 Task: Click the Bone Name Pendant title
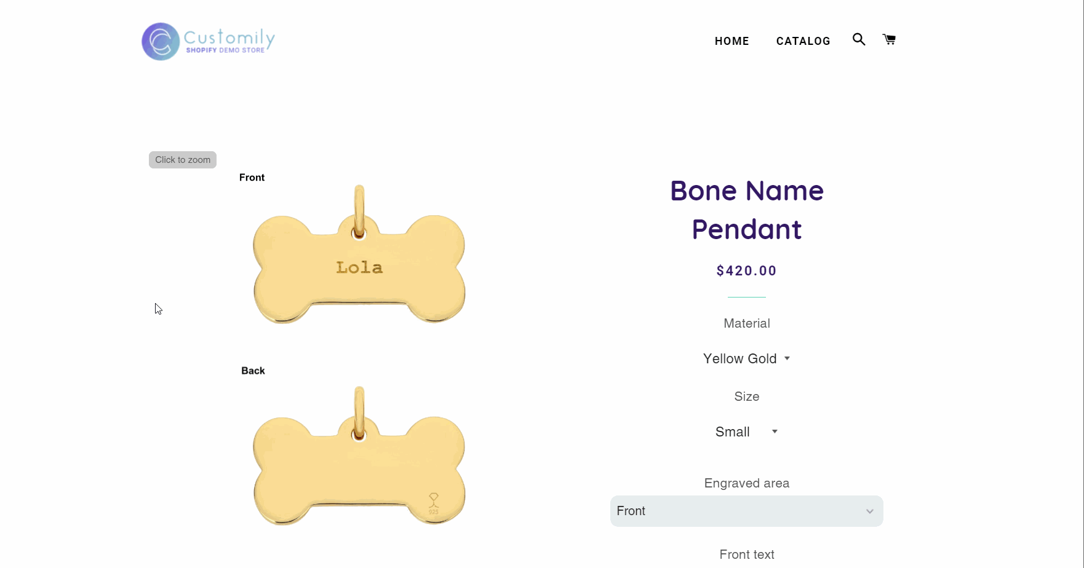746,210
